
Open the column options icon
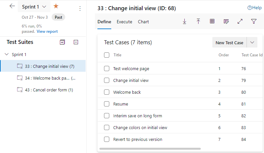(226, 22)
